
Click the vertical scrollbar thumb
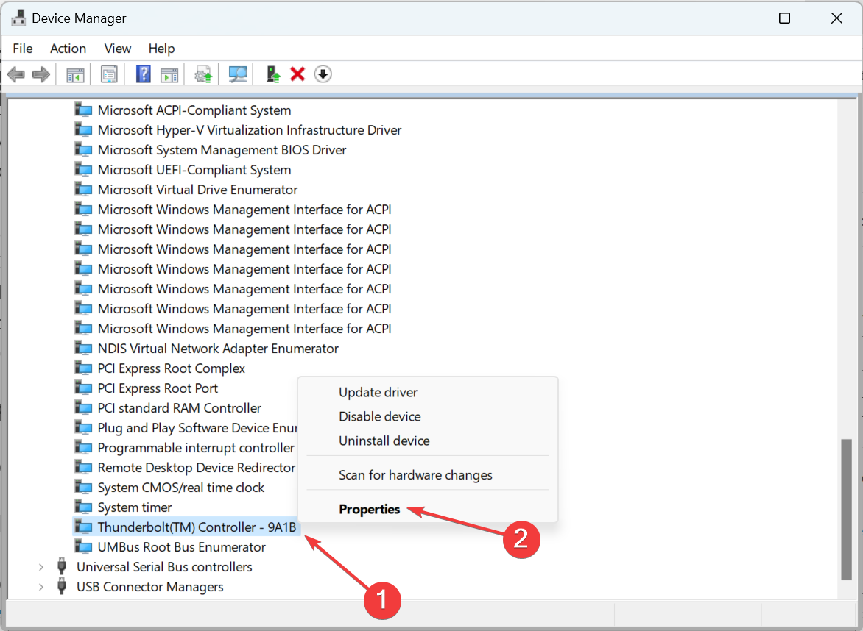pyautogui.click(x=846, y=509)
